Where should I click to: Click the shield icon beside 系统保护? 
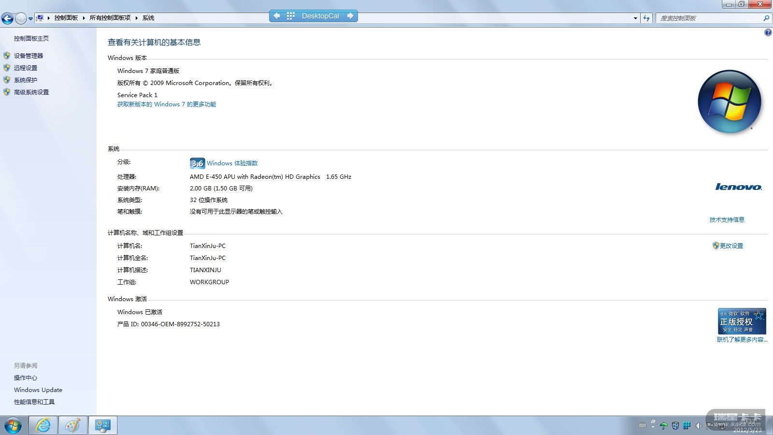7,80
